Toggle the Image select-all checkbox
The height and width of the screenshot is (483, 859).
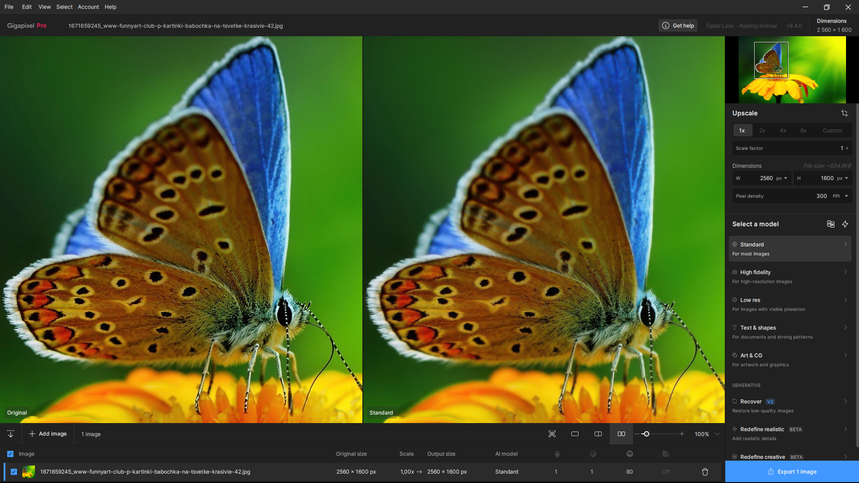(10, 454)
